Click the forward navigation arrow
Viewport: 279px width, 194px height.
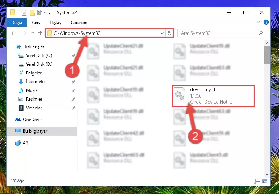tap(24, 33)
